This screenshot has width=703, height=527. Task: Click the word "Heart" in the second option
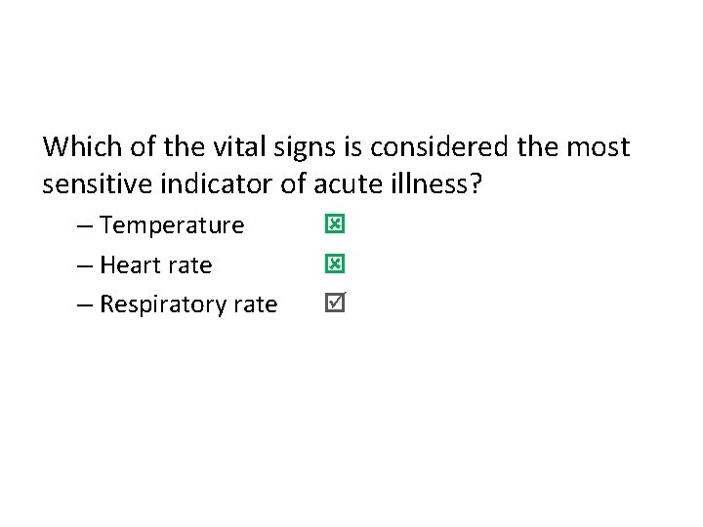[130, 265]
